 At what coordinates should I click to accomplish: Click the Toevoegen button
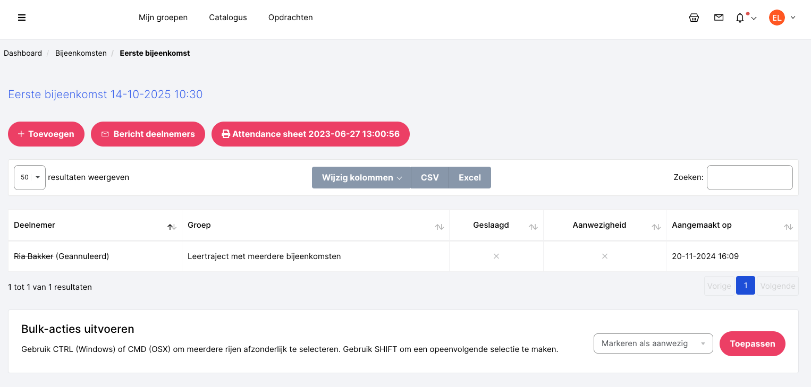point(46,134)
